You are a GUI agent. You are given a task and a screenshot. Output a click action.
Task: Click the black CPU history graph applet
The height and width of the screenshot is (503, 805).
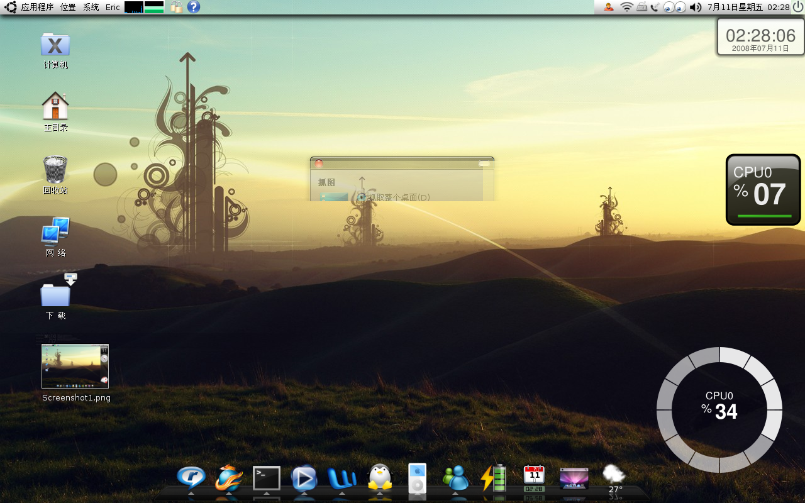pos(134,7)
